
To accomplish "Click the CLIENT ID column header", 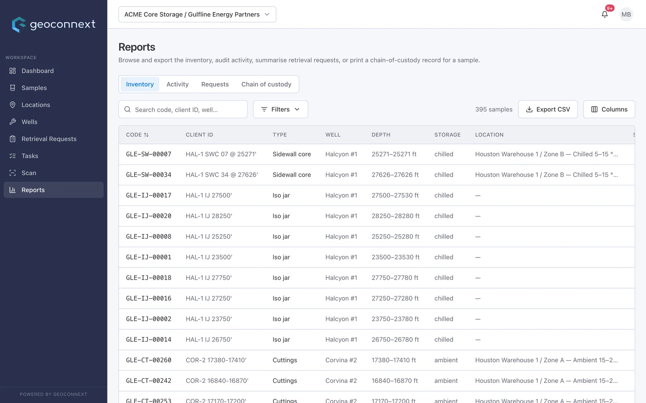I will (199, 135).
